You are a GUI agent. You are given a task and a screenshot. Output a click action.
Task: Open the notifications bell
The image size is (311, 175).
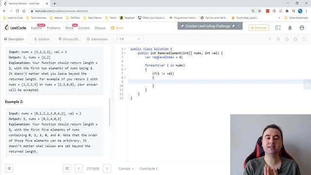(x=290, y=28)
